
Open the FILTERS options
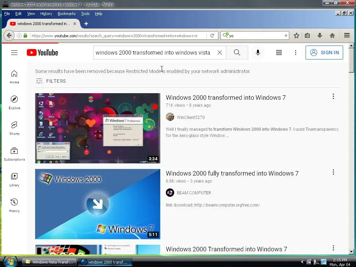tap(51, 81)
